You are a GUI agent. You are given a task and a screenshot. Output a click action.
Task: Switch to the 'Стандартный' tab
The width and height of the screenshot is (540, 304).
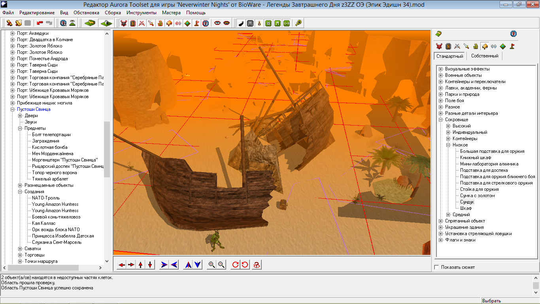click(x=450, y=56)
